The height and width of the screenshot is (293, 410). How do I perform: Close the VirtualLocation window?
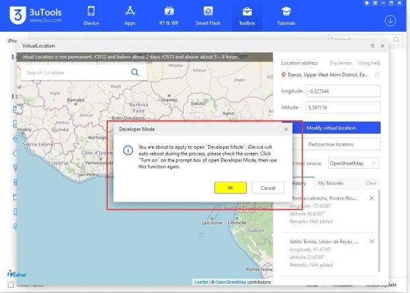click(x=382, y=46)
